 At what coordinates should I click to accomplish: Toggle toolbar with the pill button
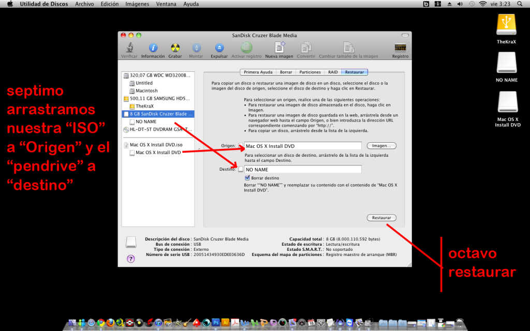[405, 35]
